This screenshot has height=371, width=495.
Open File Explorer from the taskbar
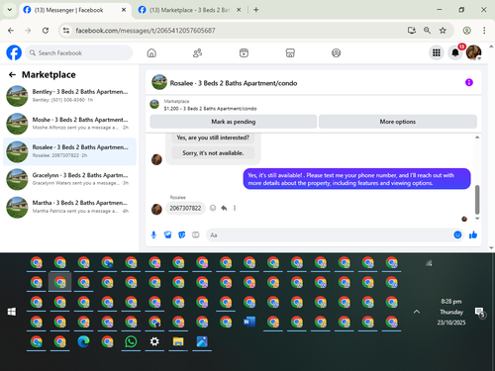point(178,341)
